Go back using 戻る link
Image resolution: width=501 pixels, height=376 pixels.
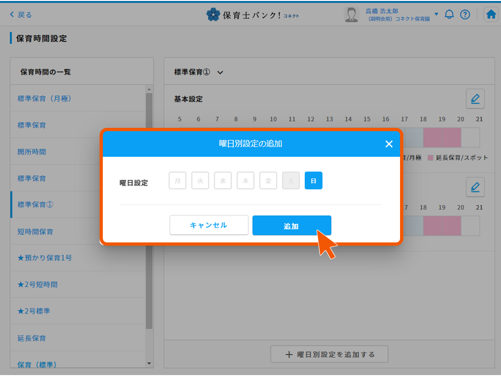click(x=21, y=15)
